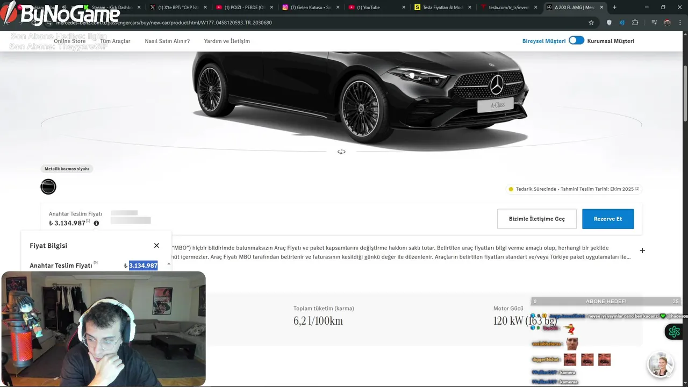Click the Bireysel Müşteri label
Screen dimensions: 688x387
click(544, 41)
